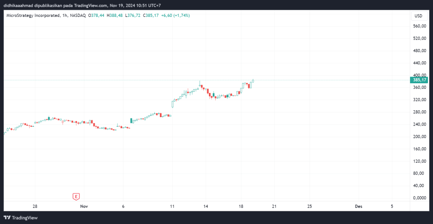433x224 pixels.
Task: Click date 28 on the time axis
Action: tap(35, 207)
